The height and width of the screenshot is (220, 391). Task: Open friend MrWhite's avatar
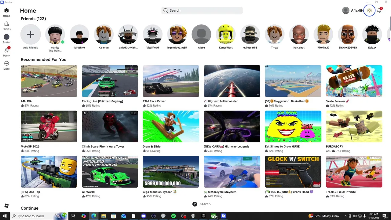click(79, 34)
